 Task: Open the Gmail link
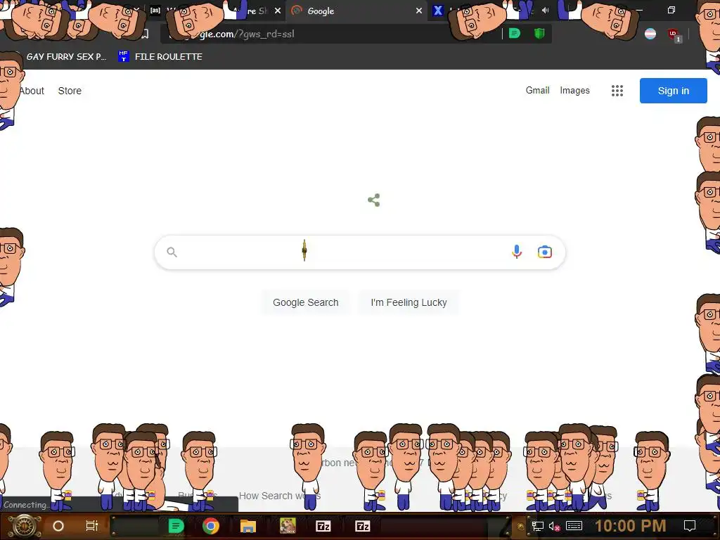[x=537, y=90]
